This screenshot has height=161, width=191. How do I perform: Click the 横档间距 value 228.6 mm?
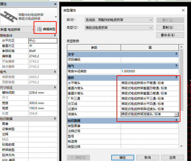pyautogui.click(x=43, y=93)
